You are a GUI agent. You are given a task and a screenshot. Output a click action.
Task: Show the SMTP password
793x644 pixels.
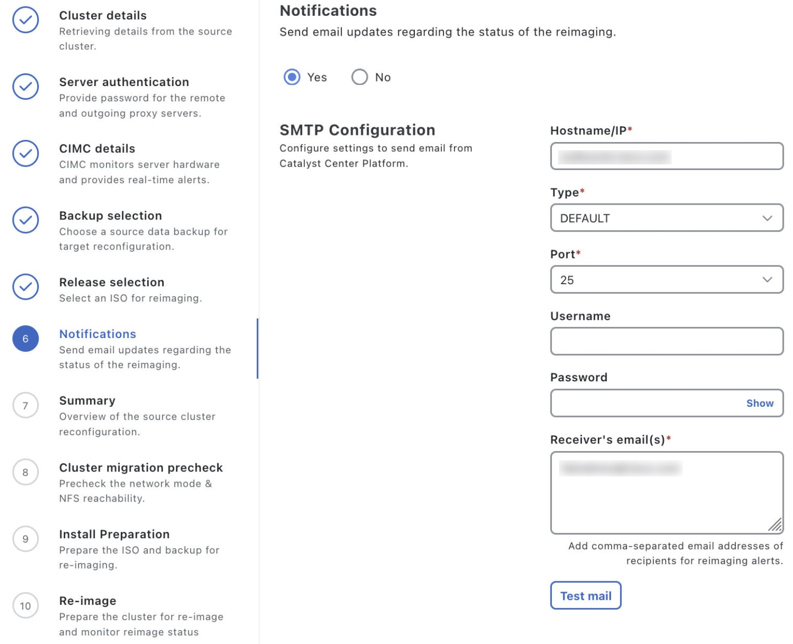(x=759, y=403)
